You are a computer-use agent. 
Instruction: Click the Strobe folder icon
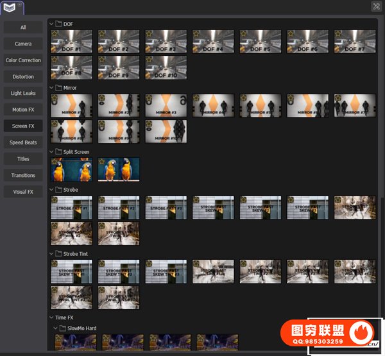coord(58,190)
